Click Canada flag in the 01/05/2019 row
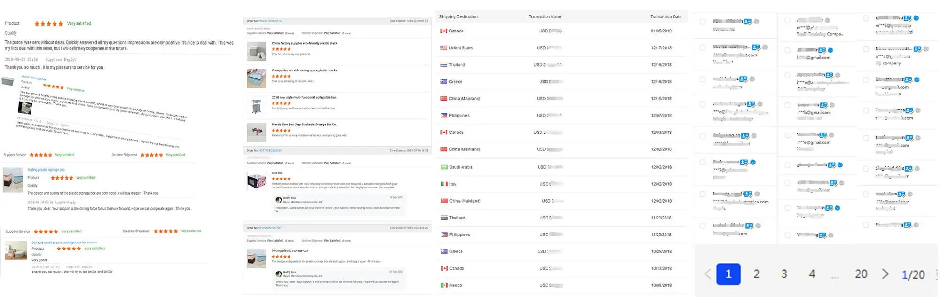 point(444,31)
